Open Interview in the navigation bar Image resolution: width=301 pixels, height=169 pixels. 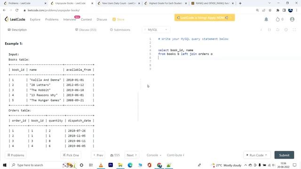[x=70, y=19]
